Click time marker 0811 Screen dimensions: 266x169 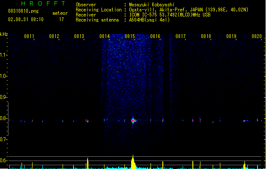pos(29,36)
